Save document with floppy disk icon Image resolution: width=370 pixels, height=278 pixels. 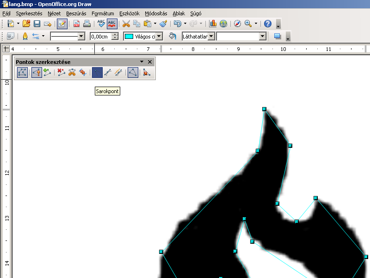click(x=37, y=24)
